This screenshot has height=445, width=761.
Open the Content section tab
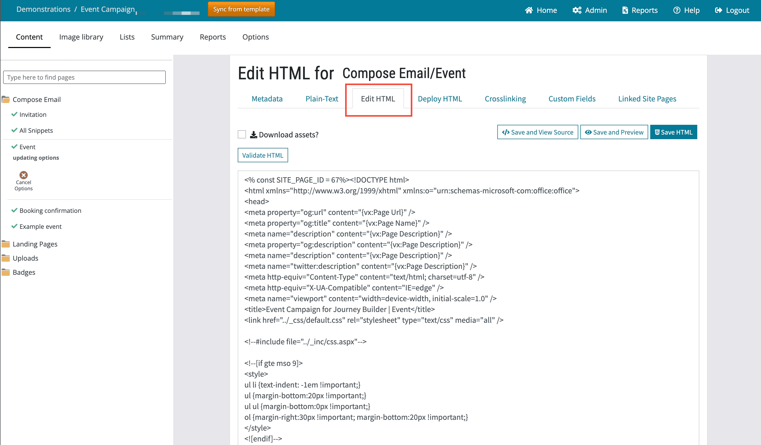[x=29, y=37]
